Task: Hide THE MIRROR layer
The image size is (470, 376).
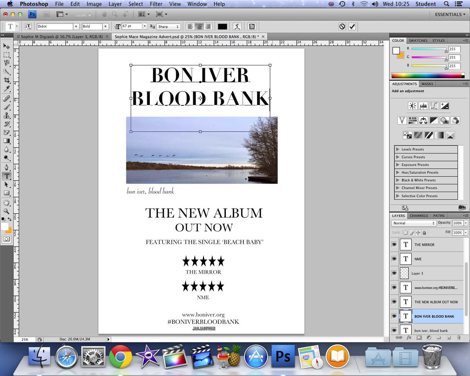Action: (x=394, y=245)
